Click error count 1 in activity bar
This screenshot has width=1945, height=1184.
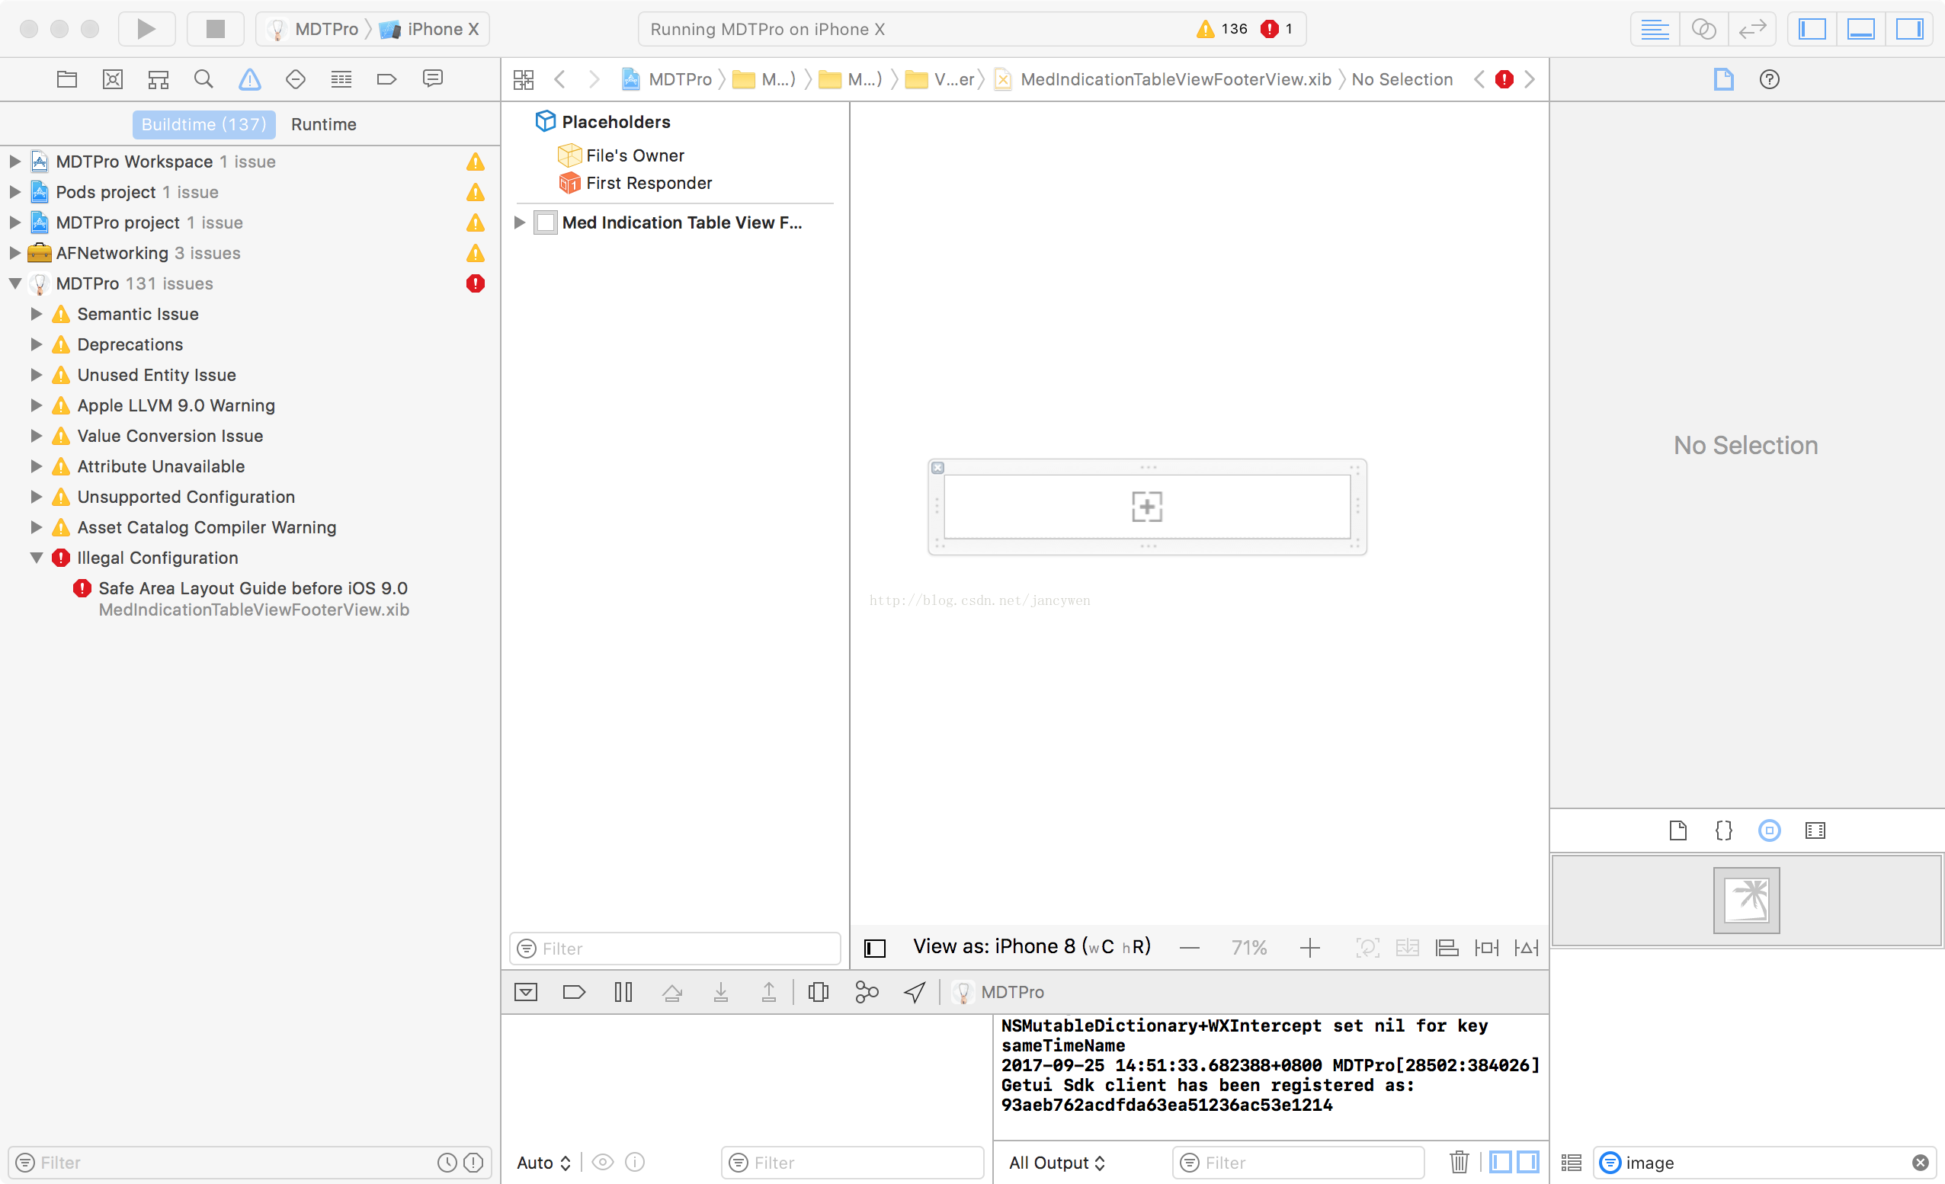pyautogui.click(x=1277, y=29)
